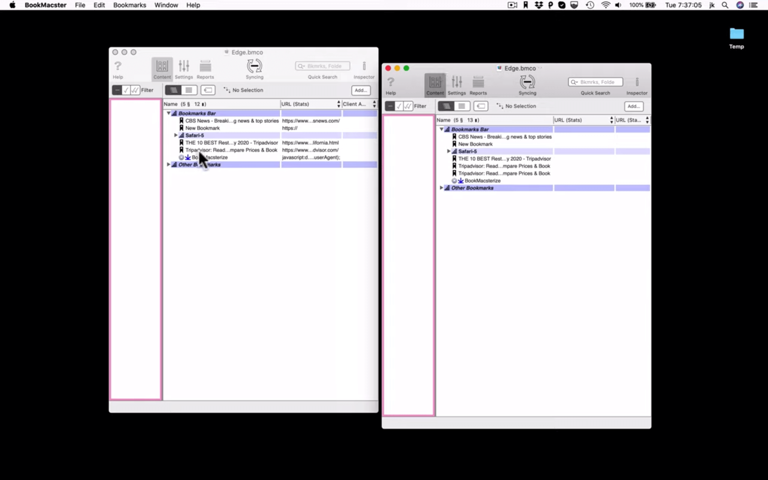Click Quick Search field in left window
Viewport: 768px width, 480px height.
tap(322, 66)
